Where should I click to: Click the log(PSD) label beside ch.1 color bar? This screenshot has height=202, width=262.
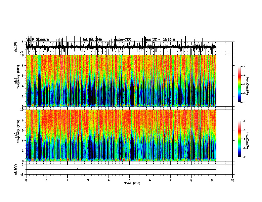click(248, 86)
